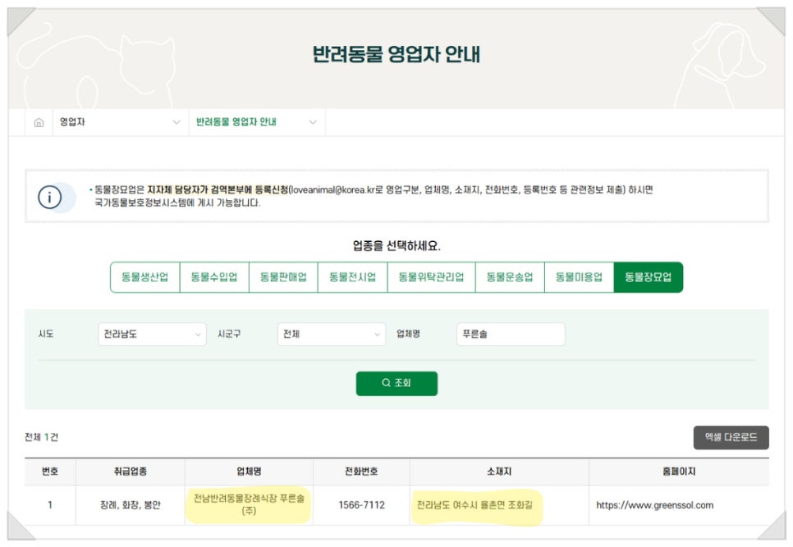Select the 동물수입업 tab
Screen dimensions: 793x547
(x=214, y=277)
